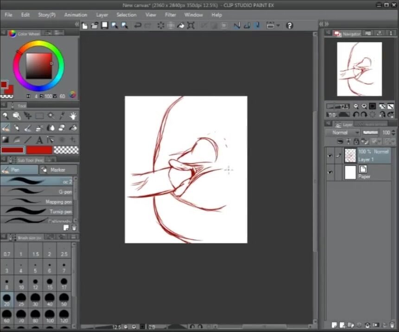
Task: Select the transparent color swatch
Action: [66, 150]
